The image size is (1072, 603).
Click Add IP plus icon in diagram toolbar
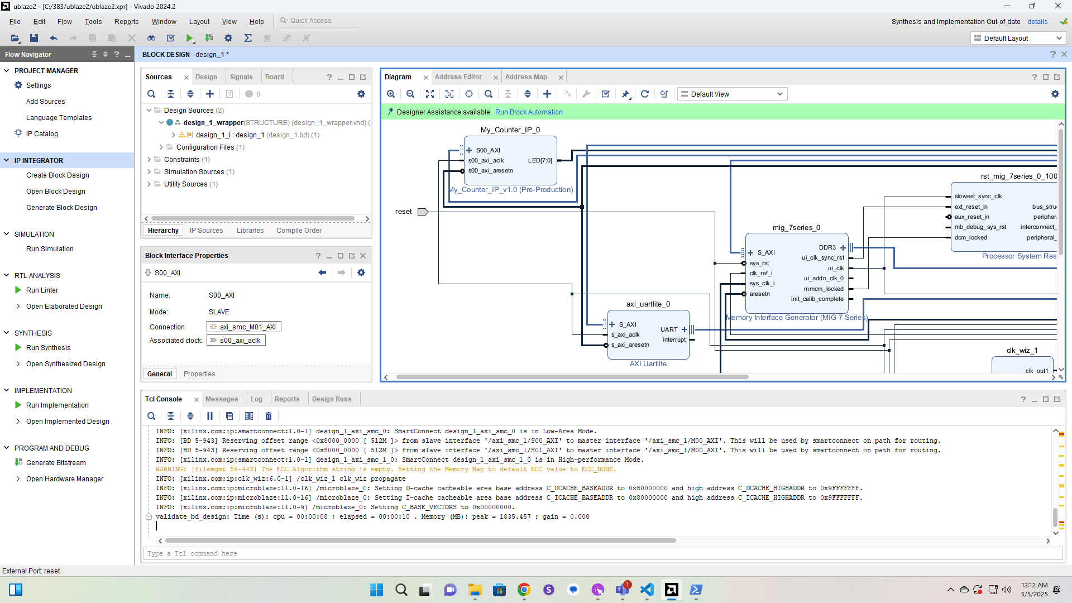(547, 94)
